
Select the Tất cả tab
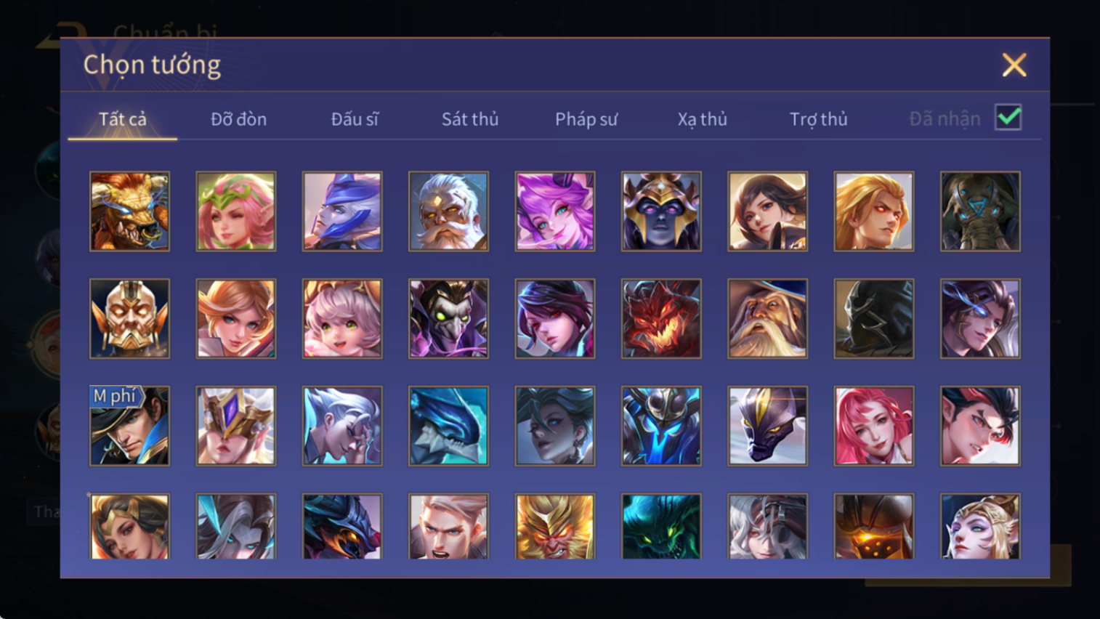[x=123, y=119]
